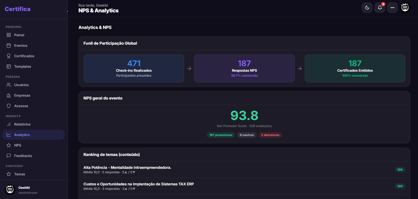Go to Acessos section

point(33,106)
